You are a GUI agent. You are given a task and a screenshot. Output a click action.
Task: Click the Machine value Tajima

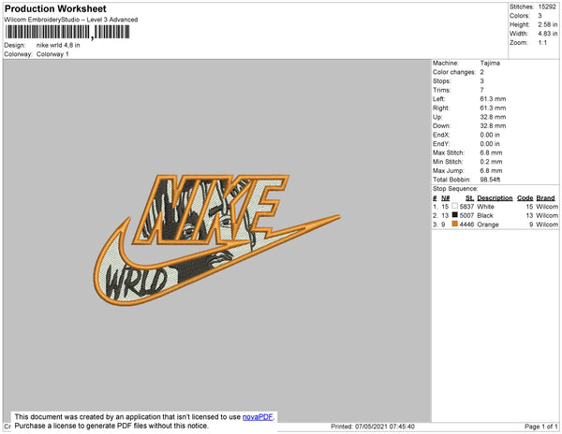click(490, 63)
